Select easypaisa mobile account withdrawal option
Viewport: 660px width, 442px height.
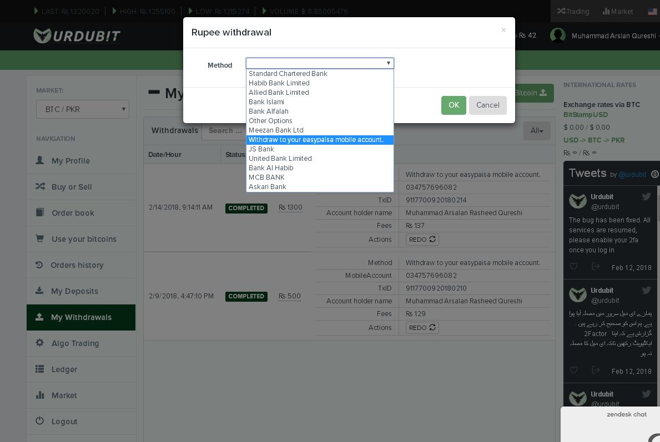(320, 140)
